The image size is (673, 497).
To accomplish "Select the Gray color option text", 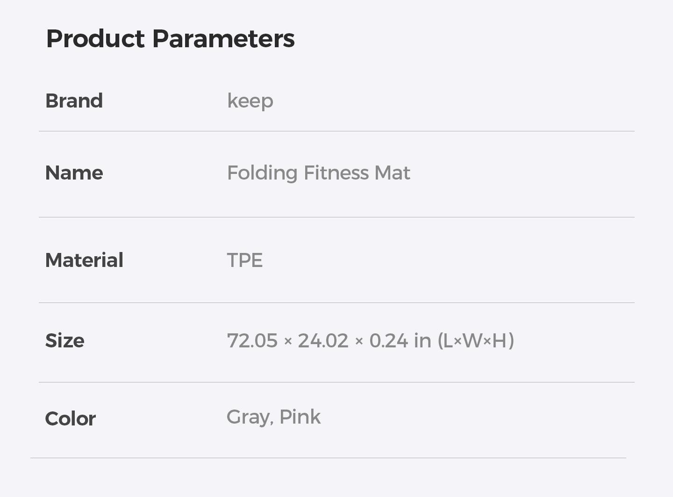I will tap(249, 417).
